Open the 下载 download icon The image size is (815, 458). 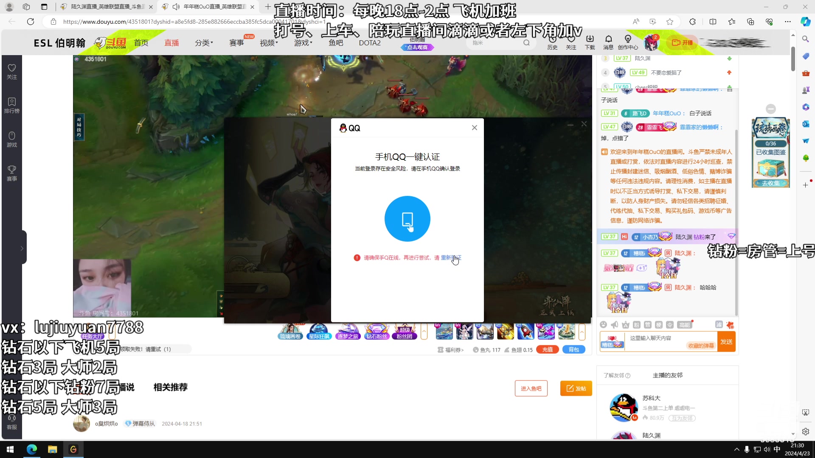[590, 43]
